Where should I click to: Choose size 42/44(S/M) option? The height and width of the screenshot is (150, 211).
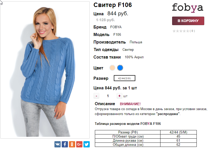124,78
